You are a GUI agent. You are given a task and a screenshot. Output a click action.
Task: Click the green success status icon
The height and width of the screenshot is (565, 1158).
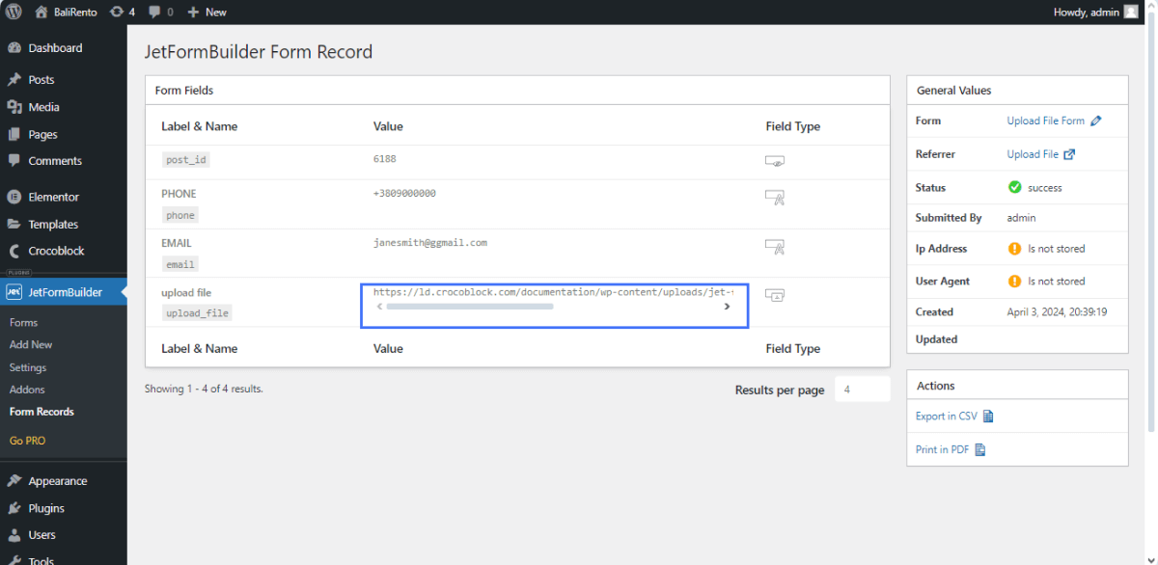(x=1014, y=187)
